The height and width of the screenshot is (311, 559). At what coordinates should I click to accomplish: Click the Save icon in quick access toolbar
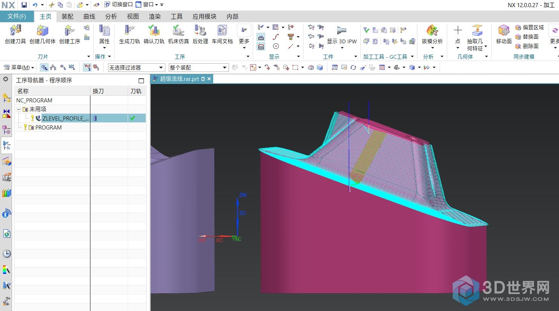pyautogui.click(x=24, y=5)
